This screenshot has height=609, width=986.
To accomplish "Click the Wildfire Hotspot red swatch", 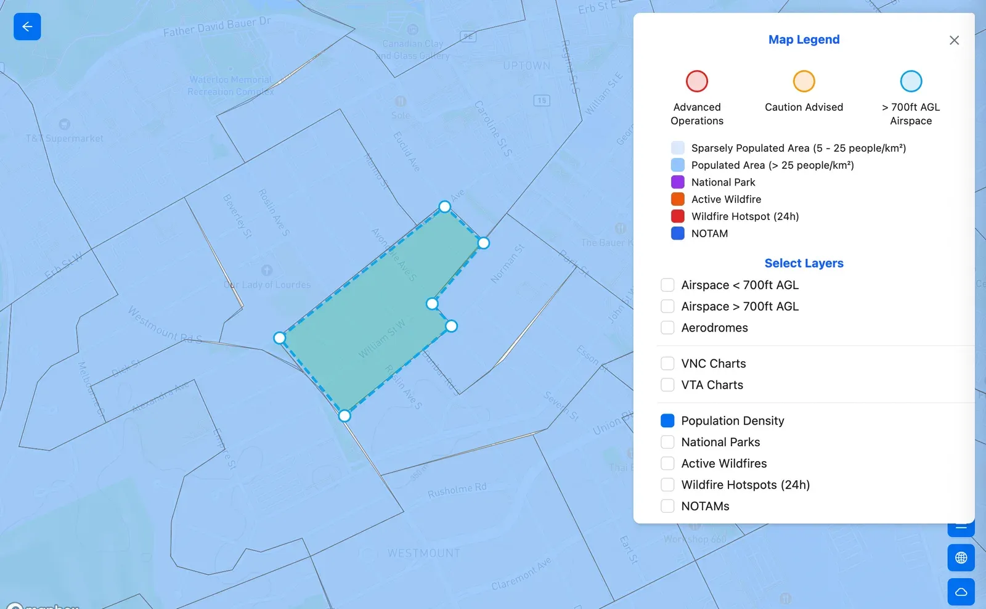I will click(x=677, y=216).
